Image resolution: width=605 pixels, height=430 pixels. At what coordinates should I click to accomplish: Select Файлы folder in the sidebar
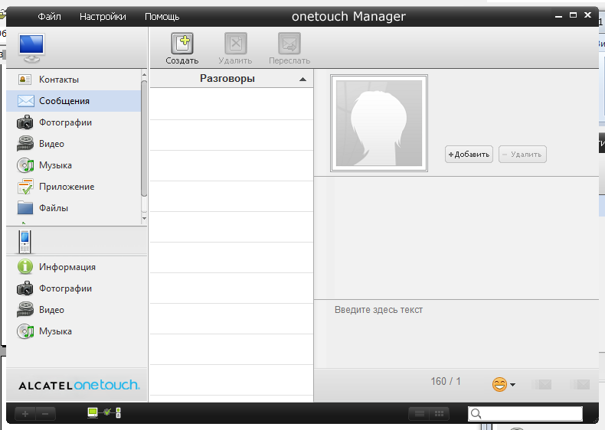[x=54, y=208]
